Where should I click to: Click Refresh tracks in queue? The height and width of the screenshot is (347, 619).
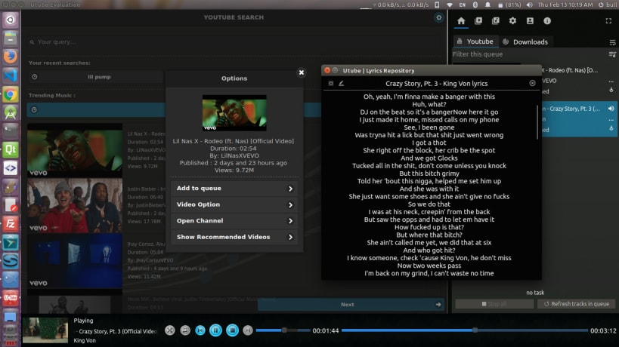coord(577,304)
